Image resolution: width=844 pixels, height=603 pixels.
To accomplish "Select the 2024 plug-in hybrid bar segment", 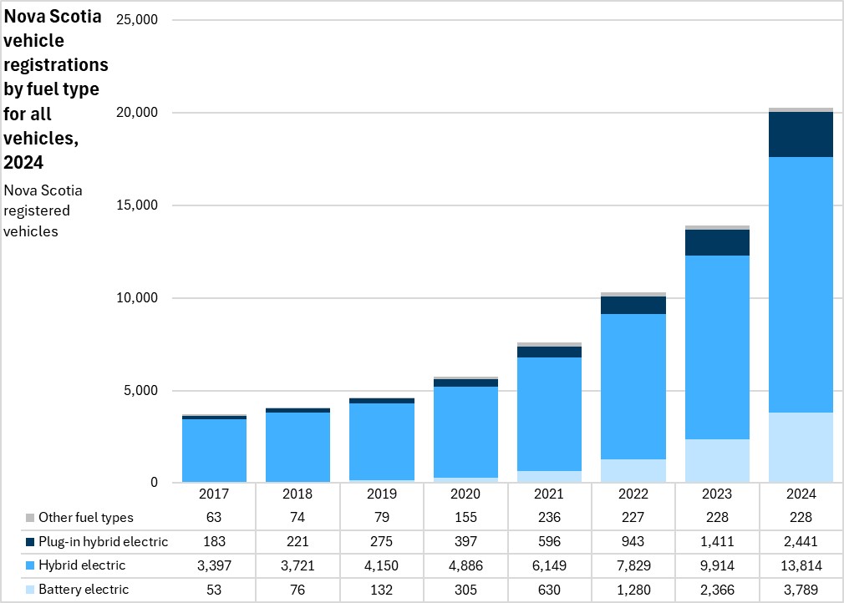I will point(801,134).
